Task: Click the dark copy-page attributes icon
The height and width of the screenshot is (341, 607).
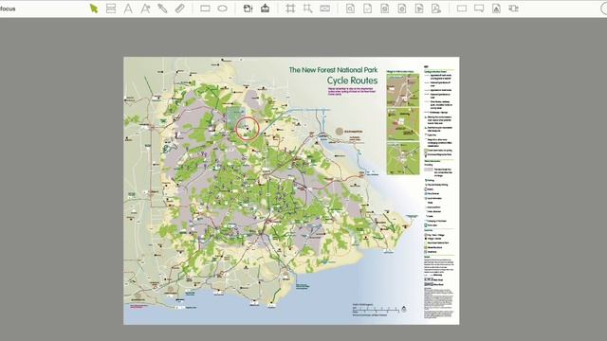Action: tap(248, 9)
